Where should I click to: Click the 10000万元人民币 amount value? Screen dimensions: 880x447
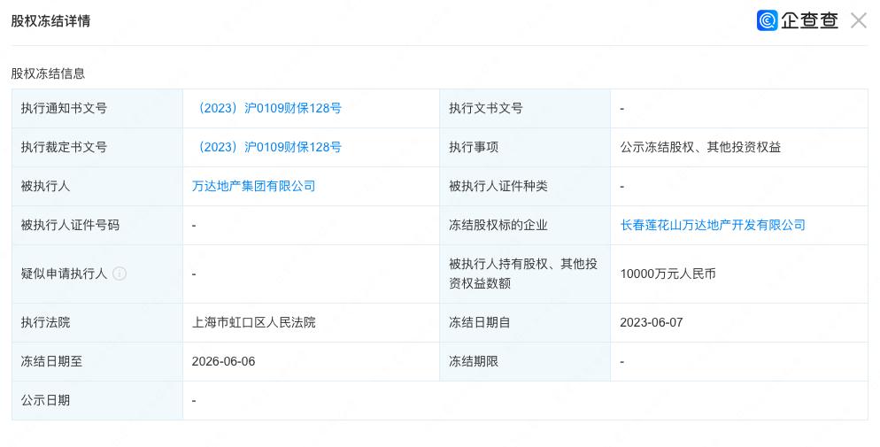click(x=668, y=274)
